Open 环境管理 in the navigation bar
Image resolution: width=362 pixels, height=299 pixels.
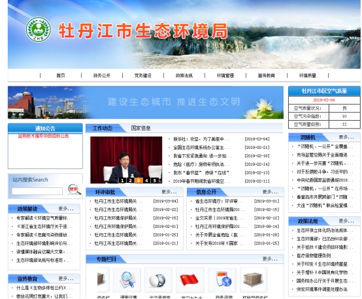click(225, 76)
